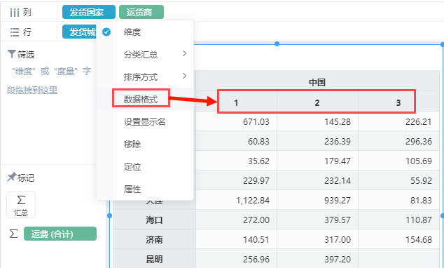The image size is (444, 268).
Task: Expand the 排序方式 submenu arrow
Action: coord(185,76)
